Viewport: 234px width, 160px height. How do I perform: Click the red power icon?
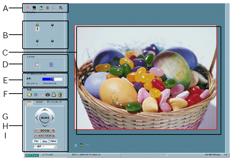click(x=28, y=8)
